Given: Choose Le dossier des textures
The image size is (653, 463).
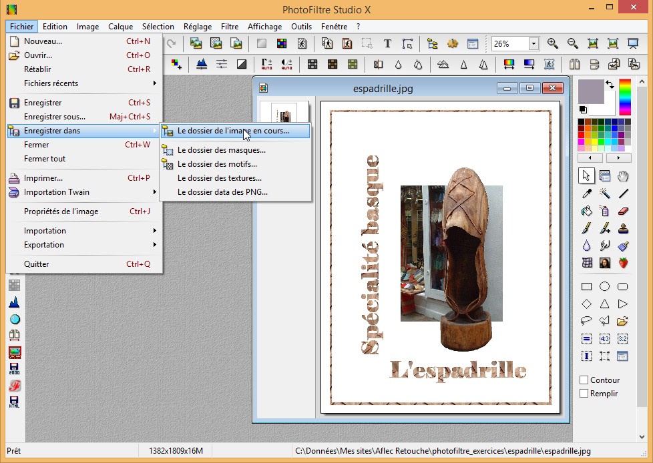Looking at the screenshot, I should coord(236,178).
